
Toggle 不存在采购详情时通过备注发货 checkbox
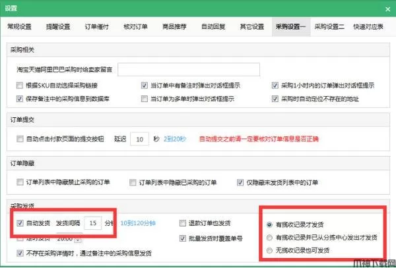pyautogui.click(x=20, y=253)
